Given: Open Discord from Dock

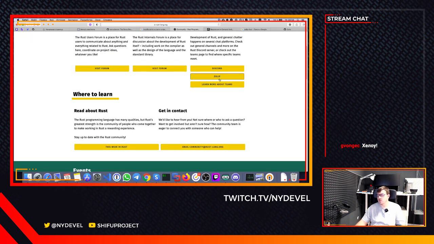Looking at the screenshot, I should (236, 177).
